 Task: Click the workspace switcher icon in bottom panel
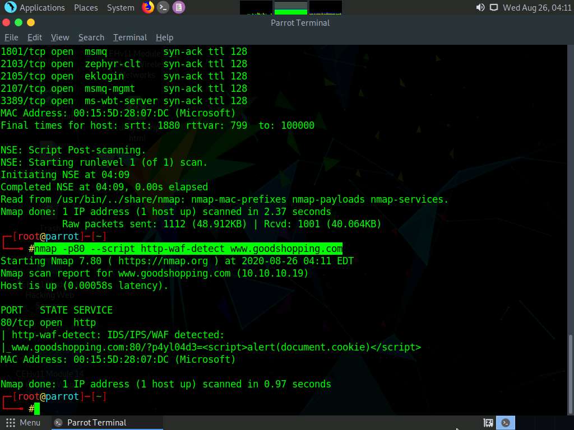pyautogui.click(x=488, y=423)
